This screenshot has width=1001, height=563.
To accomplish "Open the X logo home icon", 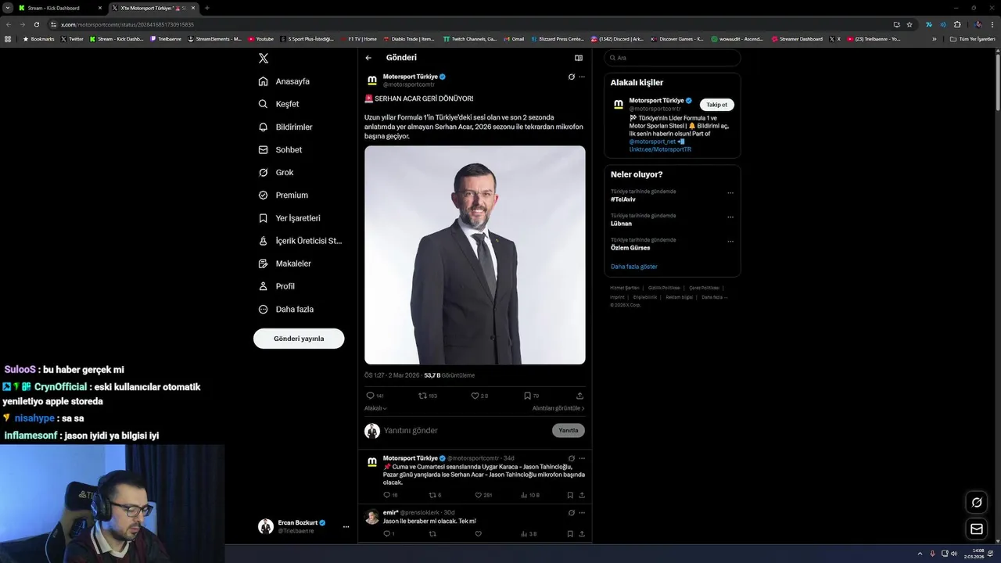I will click(264, 59).
